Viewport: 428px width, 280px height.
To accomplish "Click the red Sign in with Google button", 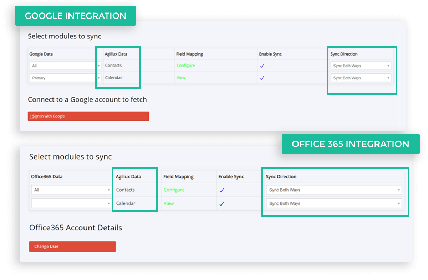I will click(88, 116).
